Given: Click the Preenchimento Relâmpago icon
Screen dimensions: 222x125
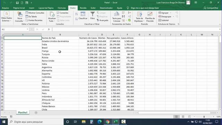Looking at the screenshot, I should pos(123,13).
